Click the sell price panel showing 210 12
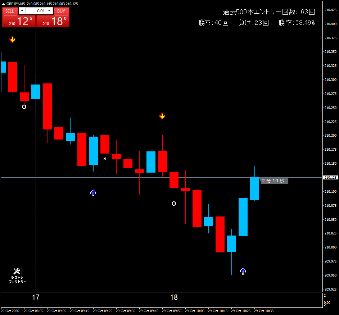339x315 pixels. 19,21
